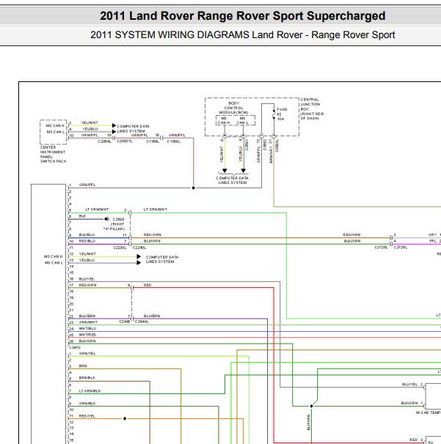Click 'LT GRN/WHT' label right of connector pin 2
Screen dimensions: 441x444
click(x=156, y=210)
